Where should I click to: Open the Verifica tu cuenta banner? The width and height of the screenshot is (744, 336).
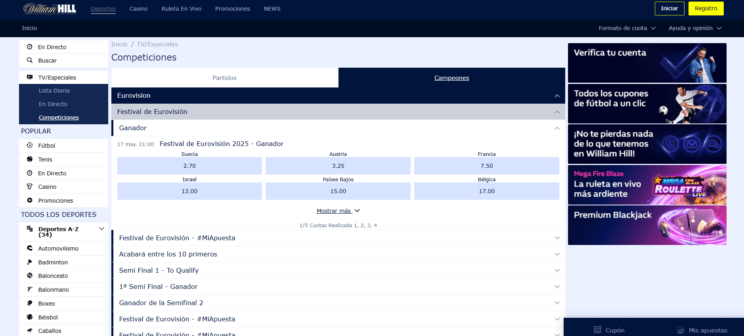pos(647,63)
